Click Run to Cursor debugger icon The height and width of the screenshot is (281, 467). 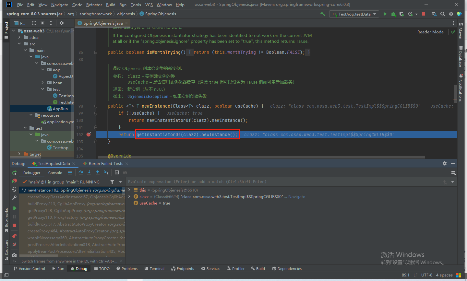click(x=106, y=172)
